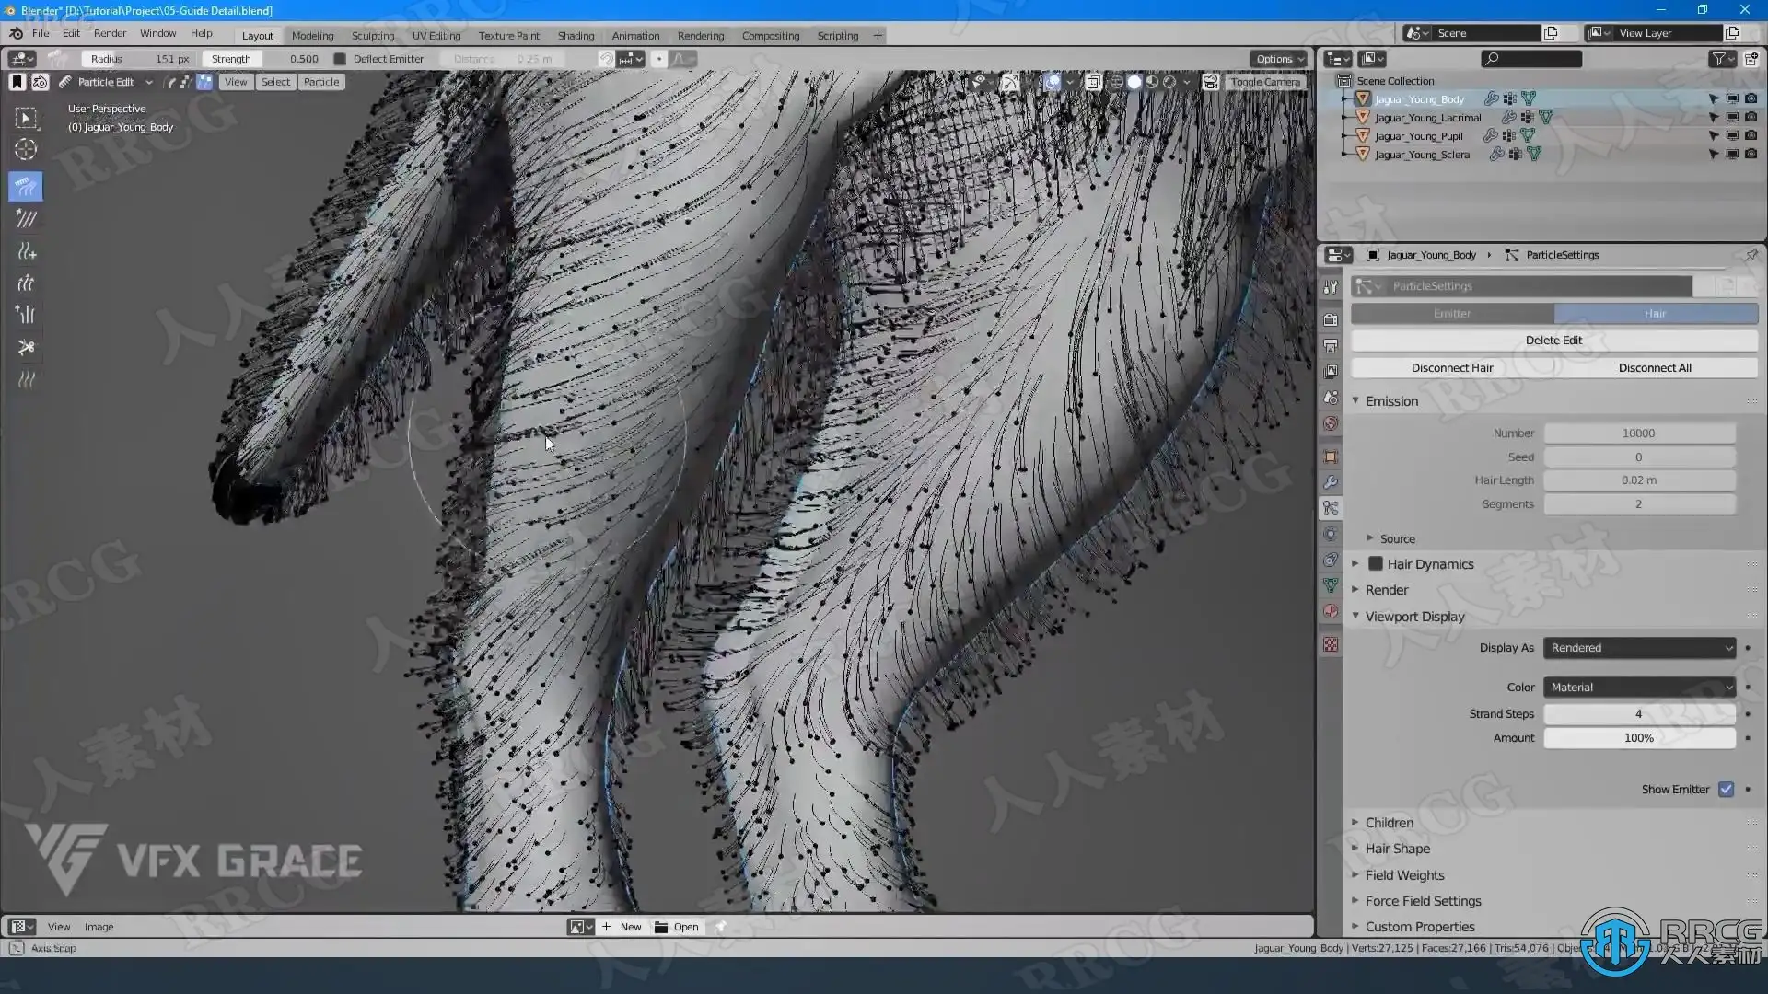Enable the Deflect Emitter checkbox

pyautogui.click(x=340, y=59)
